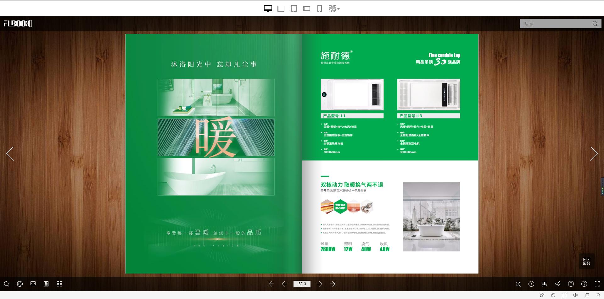The image size is (604, 299).
Task: Switch to single page reading mode
Action: 545,284
